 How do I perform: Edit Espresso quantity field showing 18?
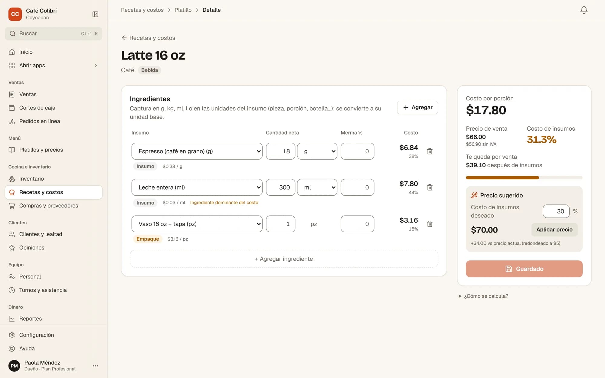(x=280, y=151)
